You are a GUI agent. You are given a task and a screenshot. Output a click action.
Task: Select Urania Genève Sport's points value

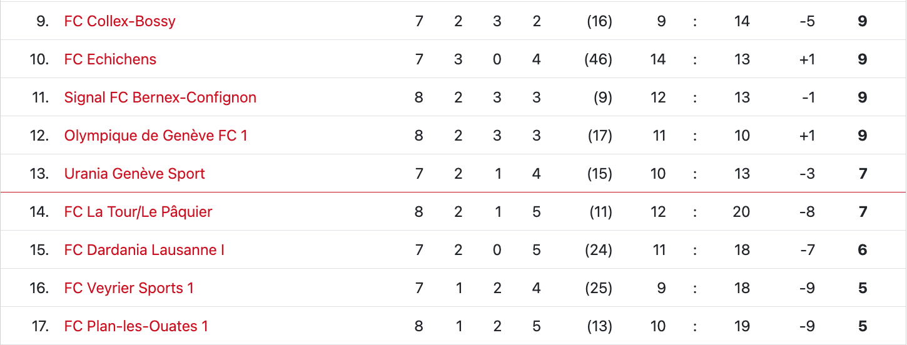click(x=863, y=174)
